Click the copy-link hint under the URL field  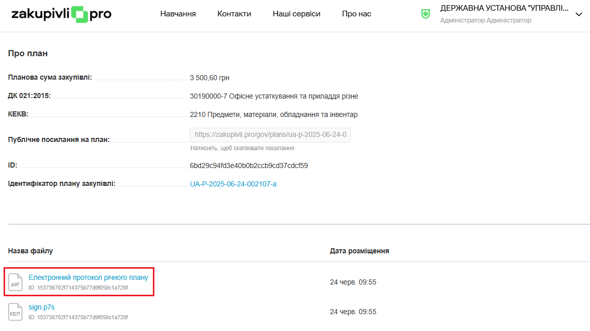click(242, 148)
